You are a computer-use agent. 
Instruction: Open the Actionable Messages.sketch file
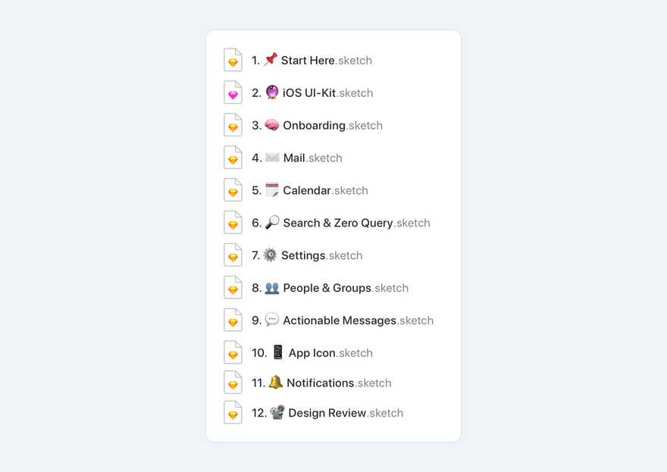click(x=359, y=320)
